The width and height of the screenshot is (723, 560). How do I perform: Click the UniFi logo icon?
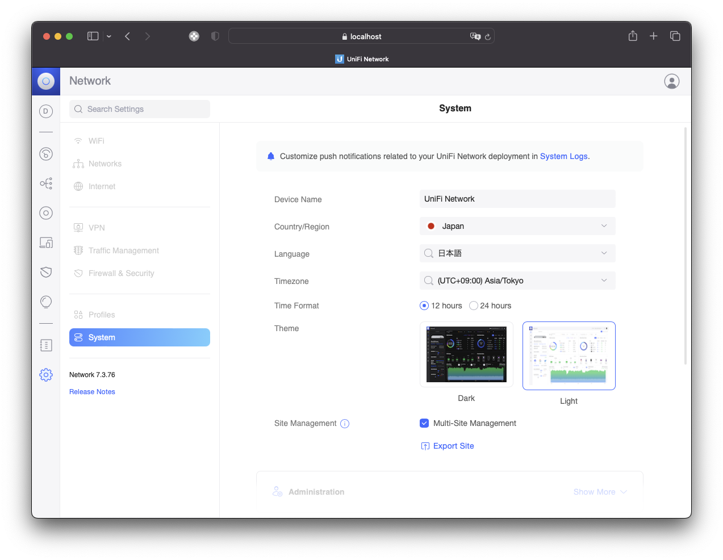[46, 81]
